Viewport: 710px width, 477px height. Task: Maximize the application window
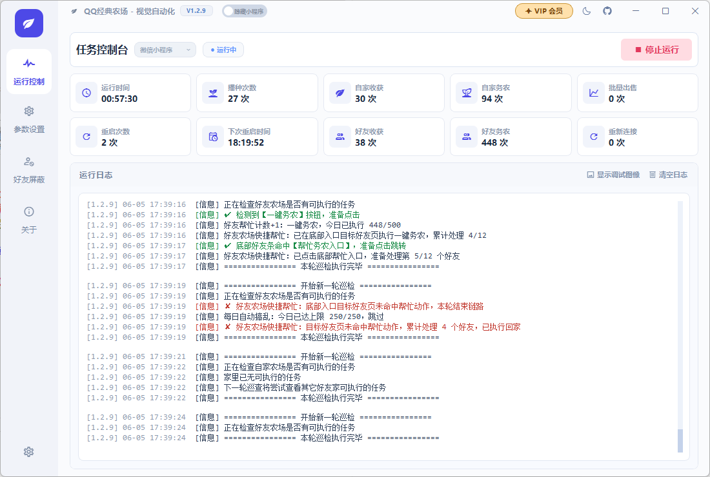click(x=665, y=11)
